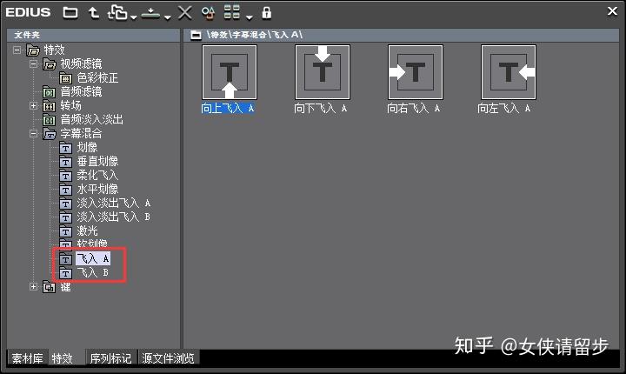Collapse the 视频滤镜 tree node
This screenshot has height=374, width=626.
tap(34, 63)
